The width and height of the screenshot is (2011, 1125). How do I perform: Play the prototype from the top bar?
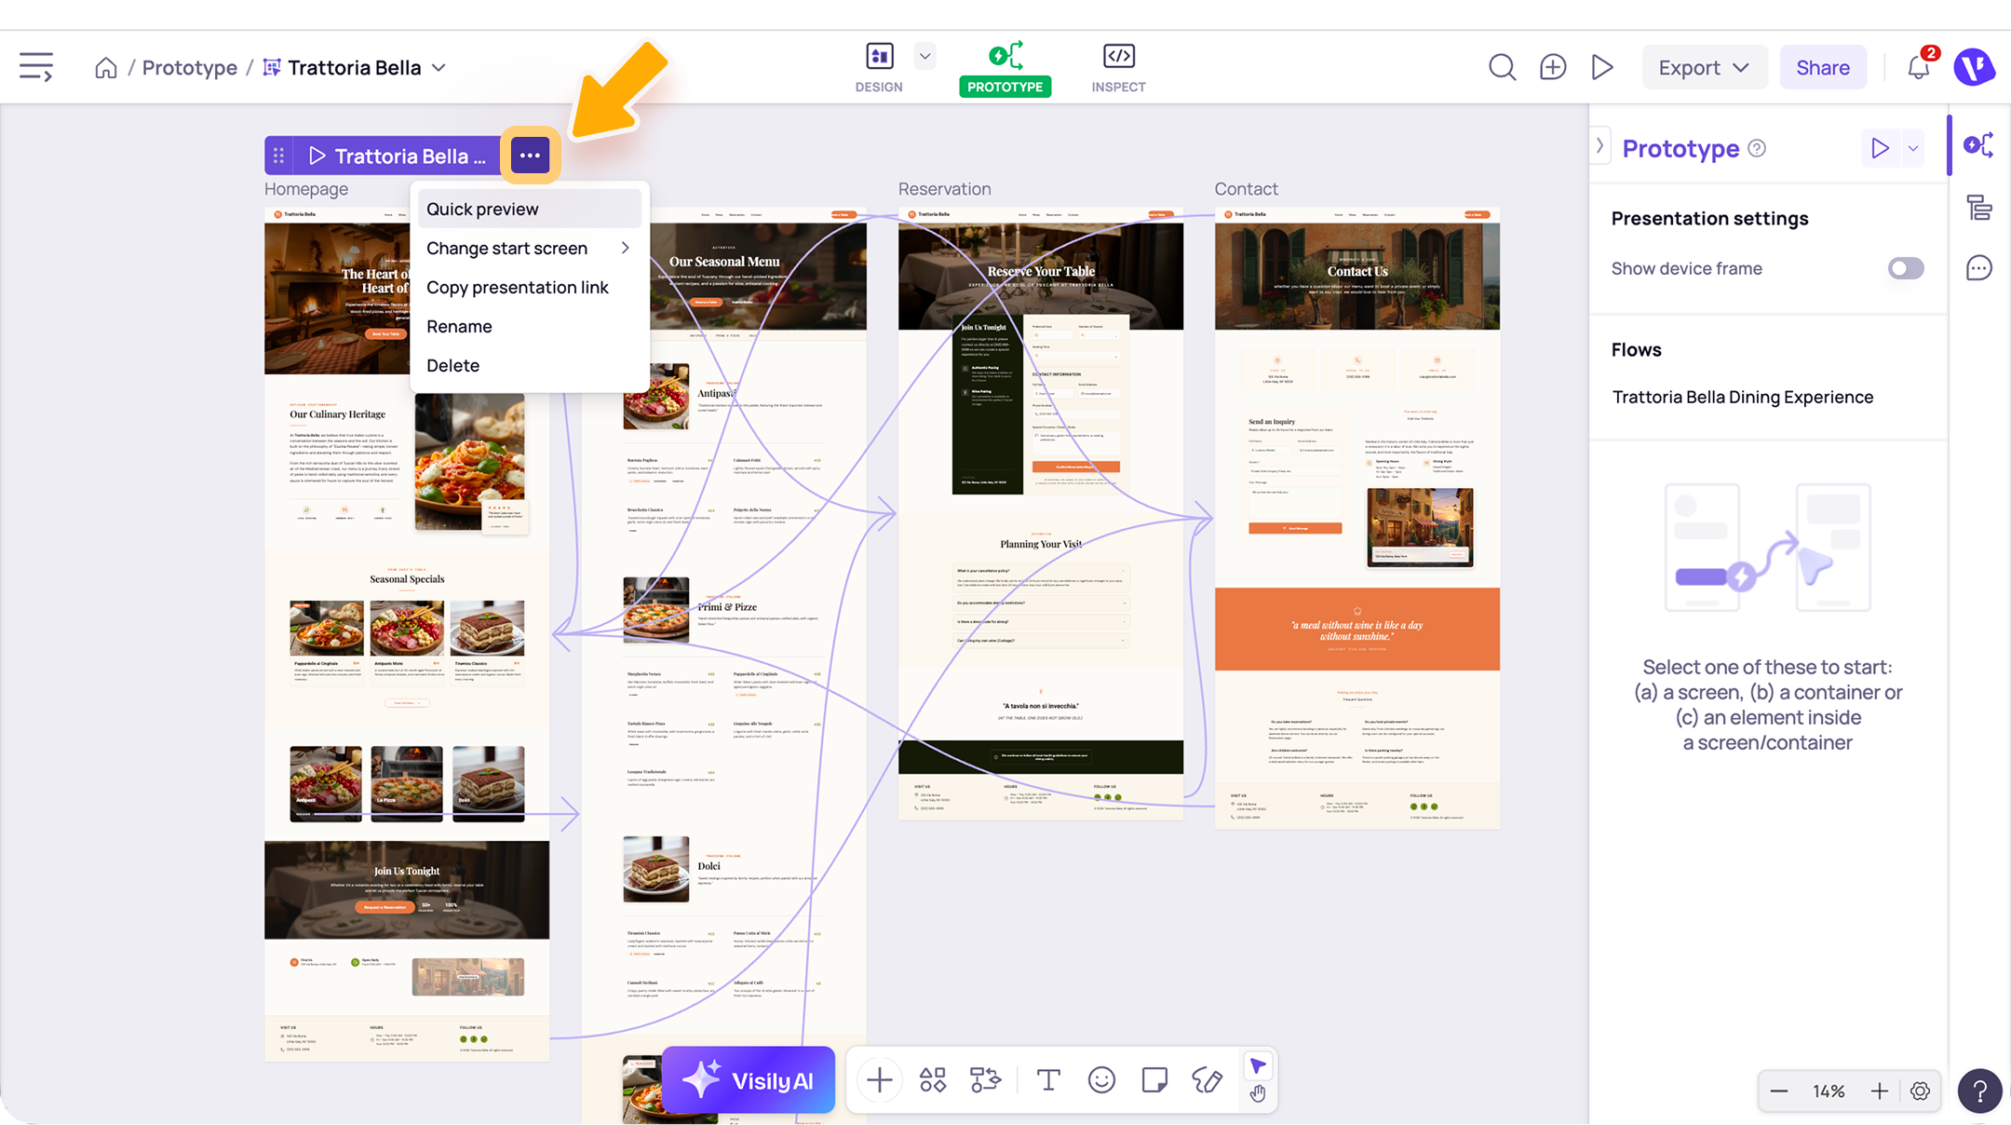pyautogui.click(x=1602, y=67)
